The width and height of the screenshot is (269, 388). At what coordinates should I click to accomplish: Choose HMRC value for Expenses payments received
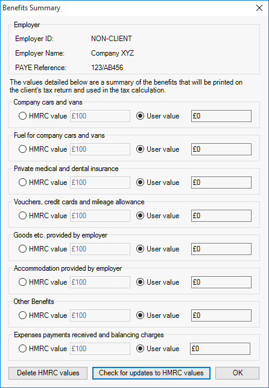[x=43, y=349]
